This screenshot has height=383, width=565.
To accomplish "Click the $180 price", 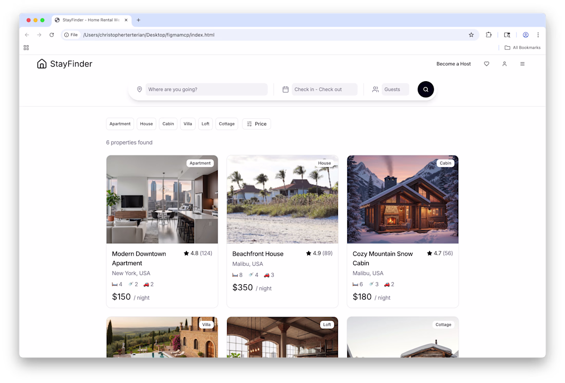I will click(362, 297).
